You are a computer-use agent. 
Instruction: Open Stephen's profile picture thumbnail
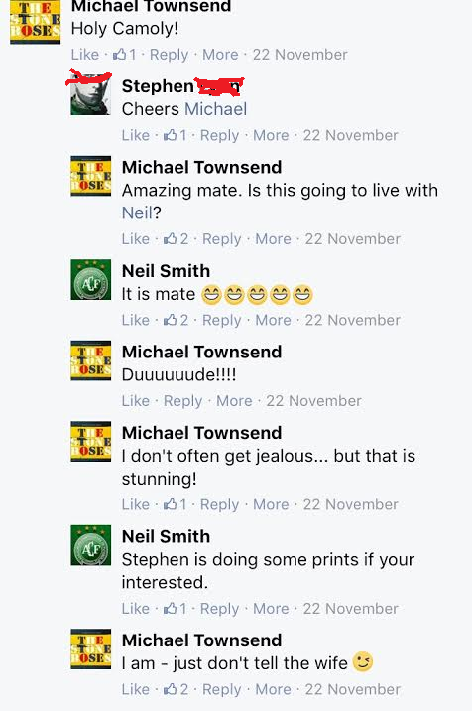90,94
